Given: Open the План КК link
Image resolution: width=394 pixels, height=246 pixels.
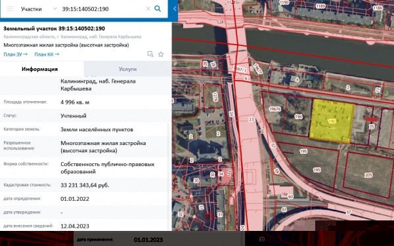Looking at the screenshot, I should [x=47, y=54].
